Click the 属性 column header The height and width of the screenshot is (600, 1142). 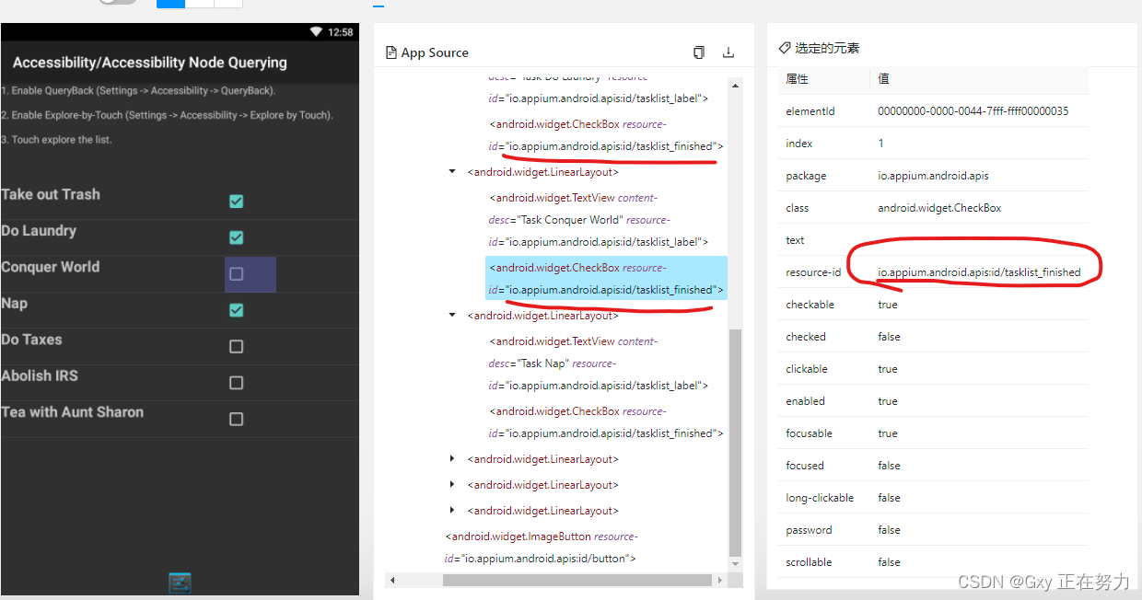[797, 79]
